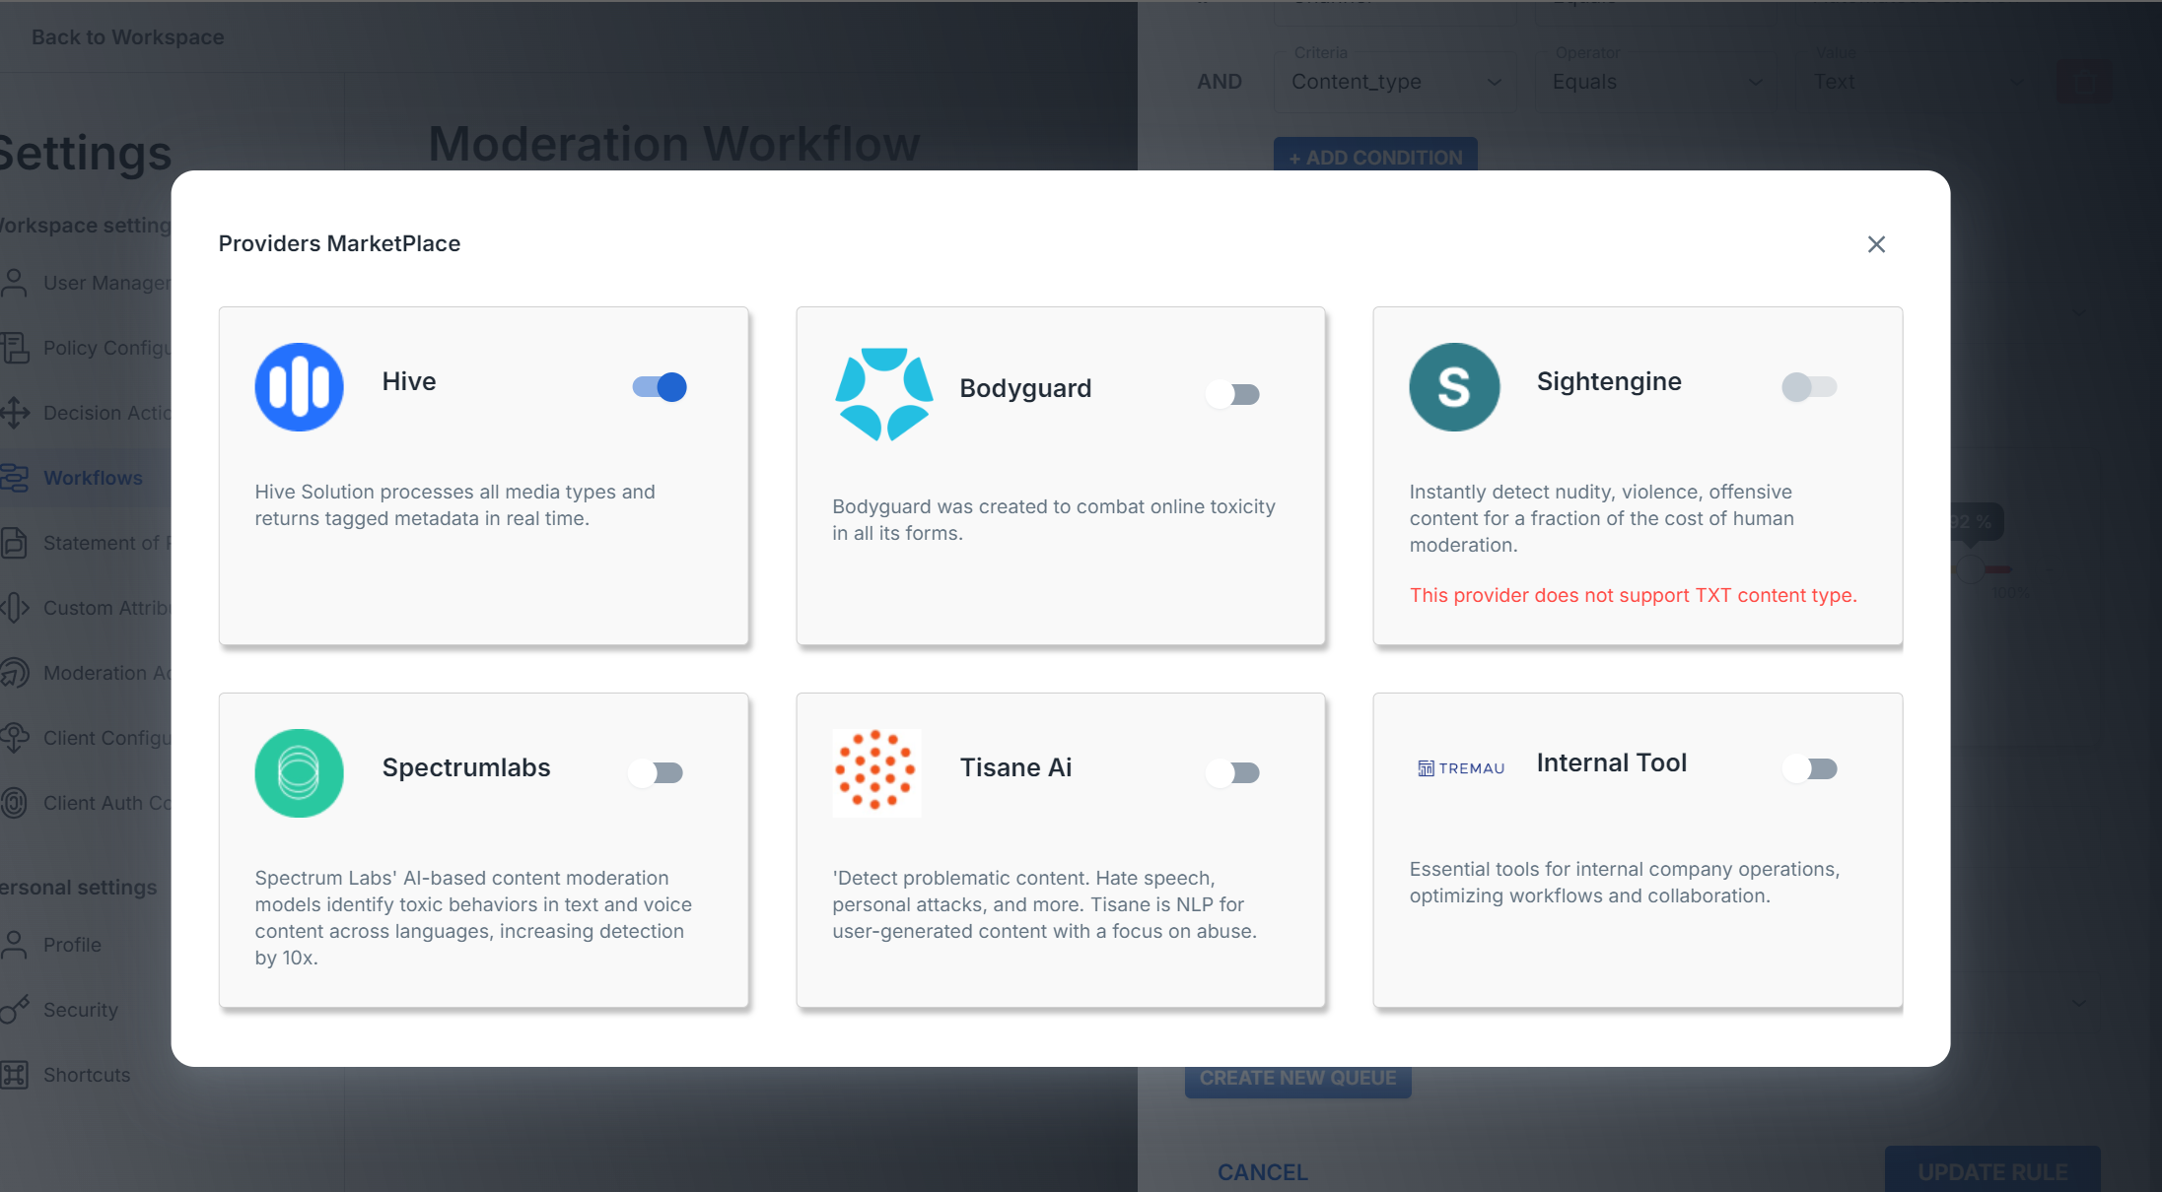
Task: Enable the Internal Tool toggle
Action: (1810, 768)
